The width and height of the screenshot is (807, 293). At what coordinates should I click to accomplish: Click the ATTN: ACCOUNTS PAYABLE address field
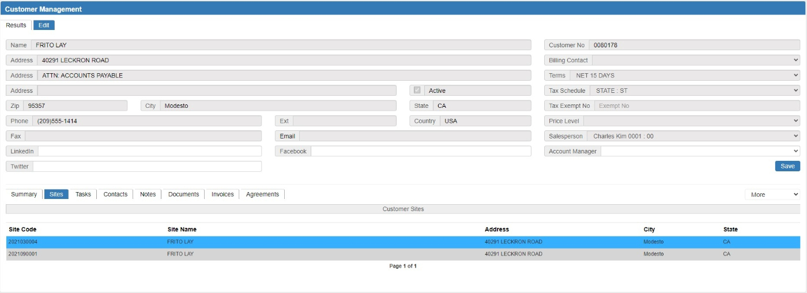pyautogui.click(x=284, y=75)
